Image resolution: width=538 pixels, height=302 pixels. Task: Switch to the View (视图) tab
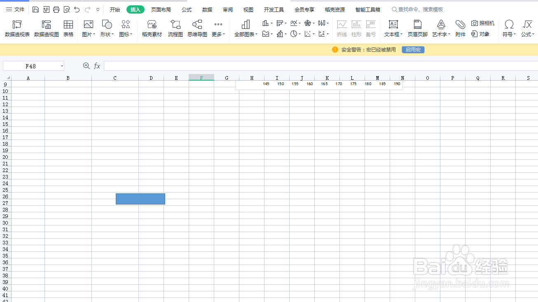coord(248,9)
